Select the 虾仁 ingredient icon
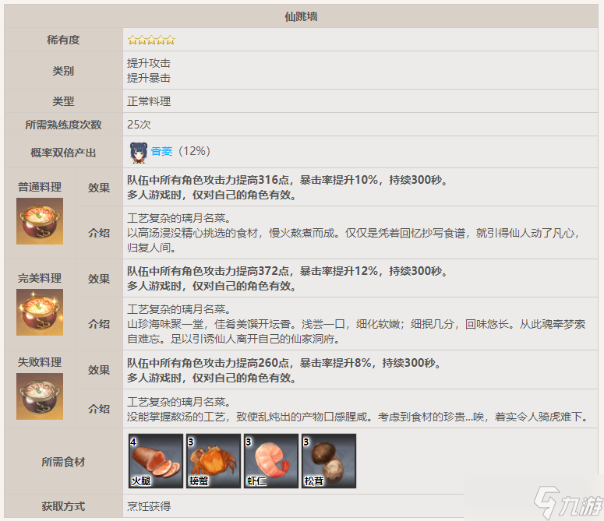This screenshot has width=604, height=521. [271, 461]
